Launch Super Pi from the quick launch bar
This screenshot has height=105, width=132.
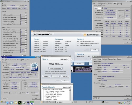click(x=32, y=103)
